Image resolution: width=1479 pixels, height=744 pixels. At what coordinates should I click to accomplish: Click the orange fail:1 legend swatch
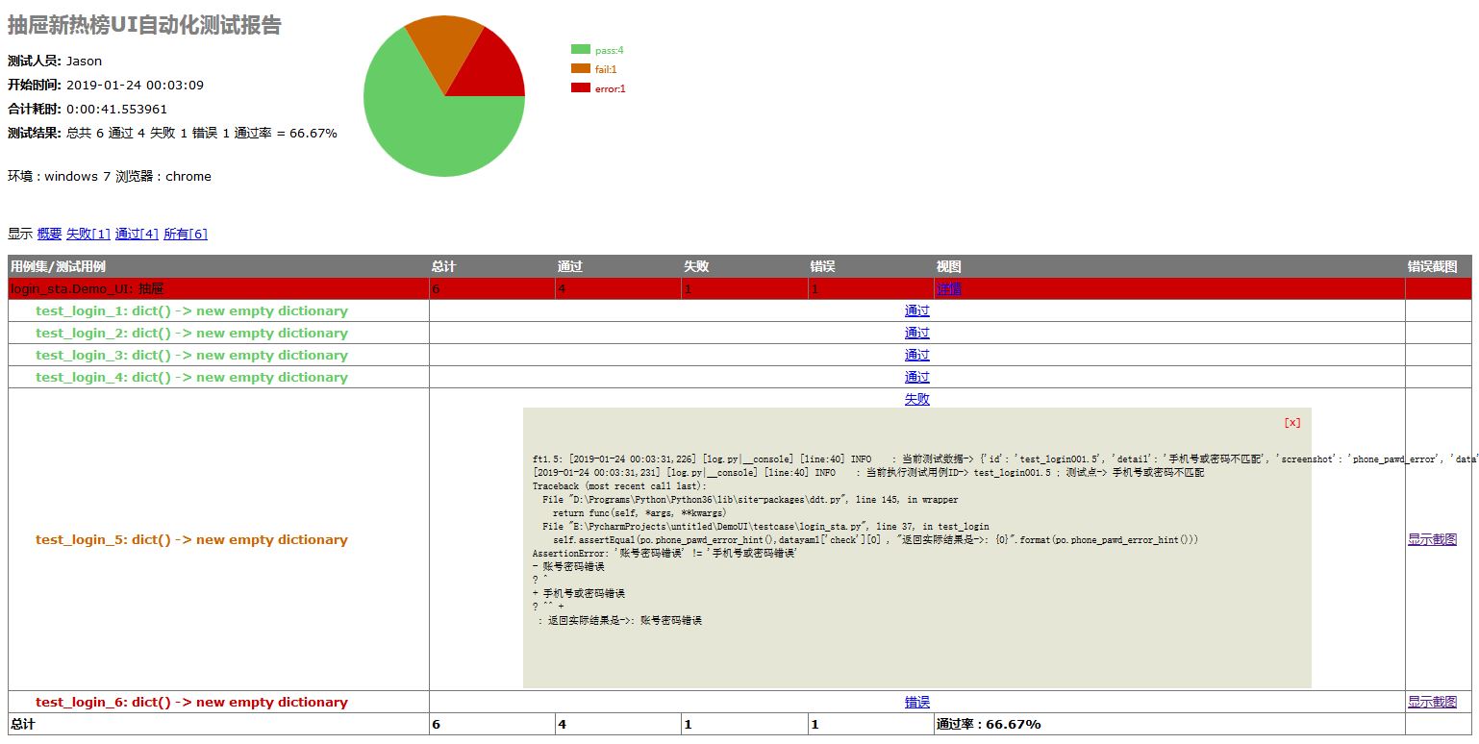(x=583, y=68)
